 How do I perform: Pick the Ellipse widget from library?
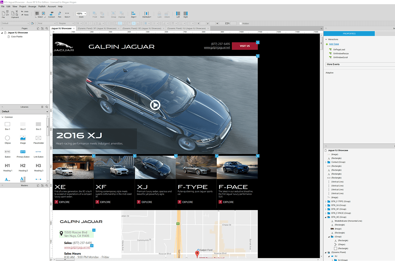[7, 139]
